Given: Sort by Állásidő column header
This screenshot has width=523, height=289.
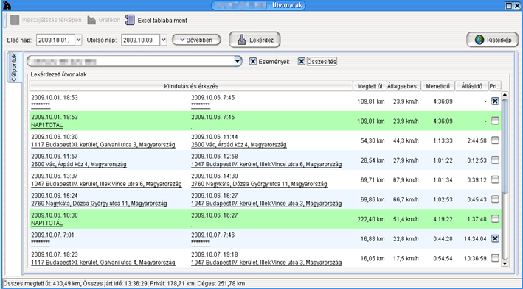Looking at the screenshot, I should click(471, 86).
